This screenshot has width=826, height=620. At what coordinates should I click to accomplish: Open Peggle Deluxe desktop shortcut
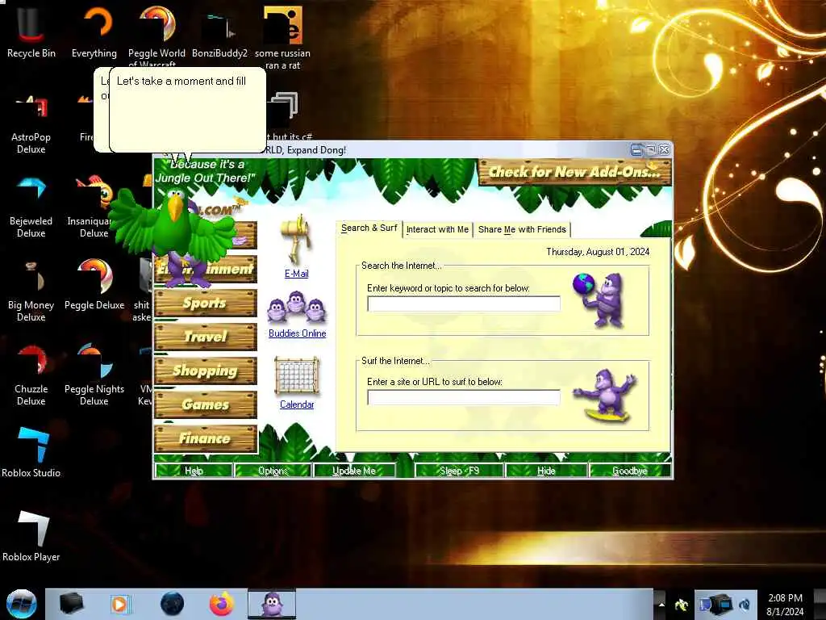tap(94, 285)
